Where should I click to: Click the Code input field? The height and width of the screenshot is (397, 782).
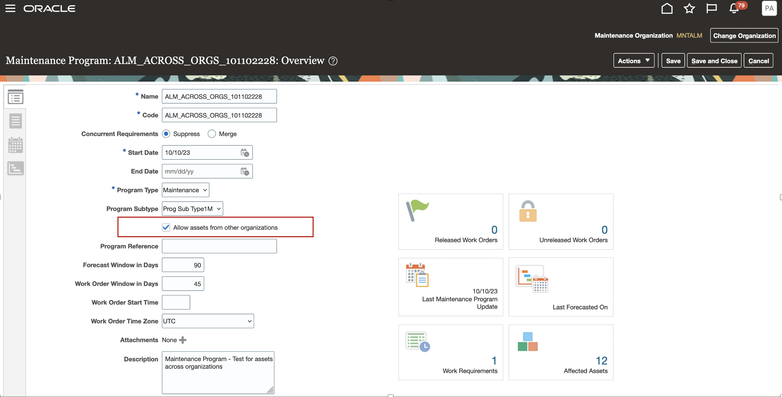[219, 115]
